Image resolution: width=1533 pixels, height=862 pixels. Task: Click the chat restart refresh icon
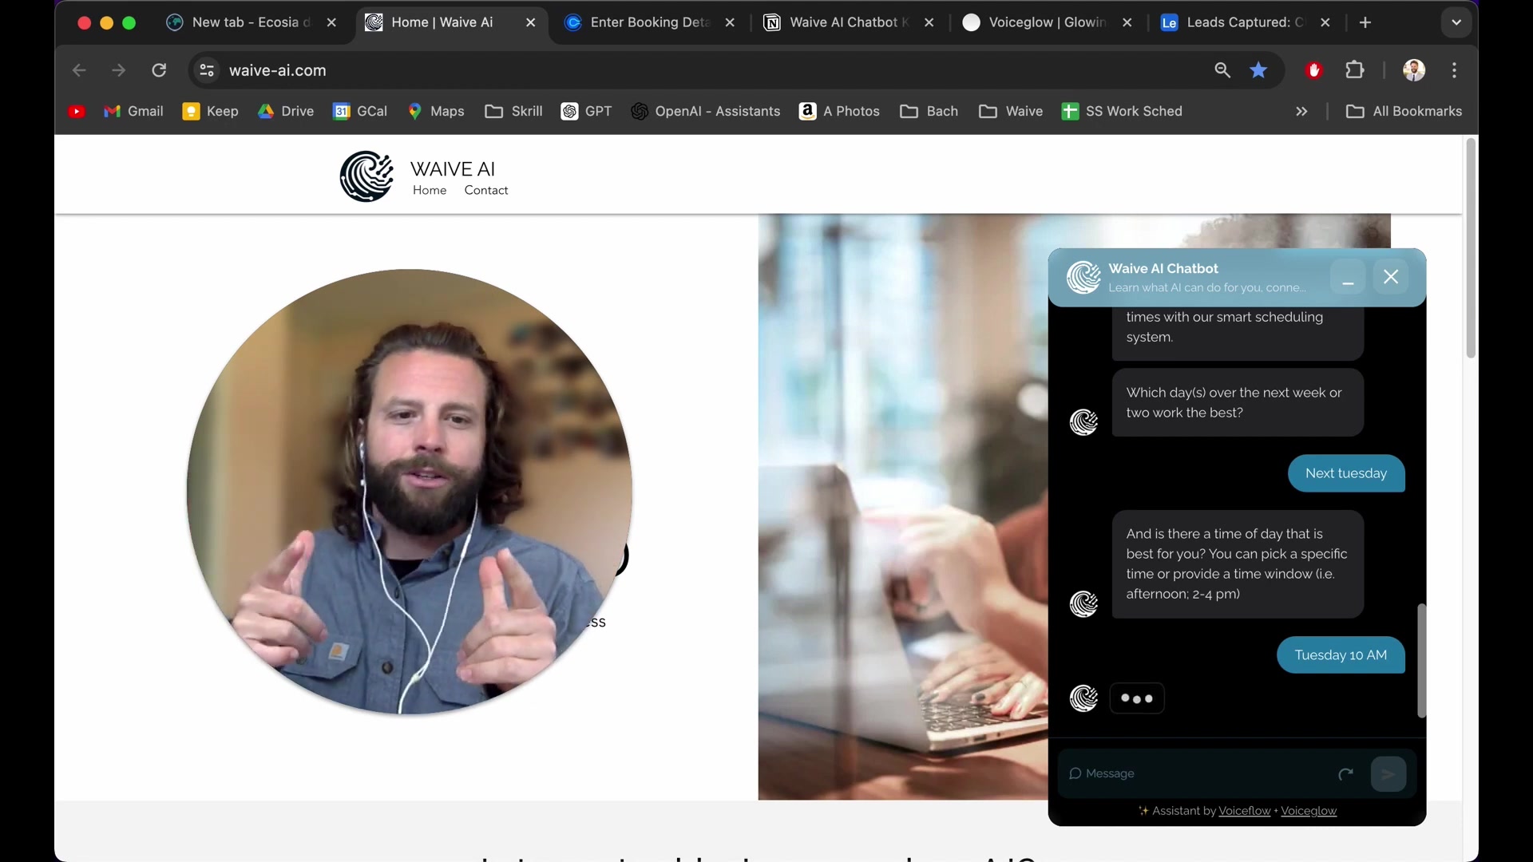click(1346, 774)
